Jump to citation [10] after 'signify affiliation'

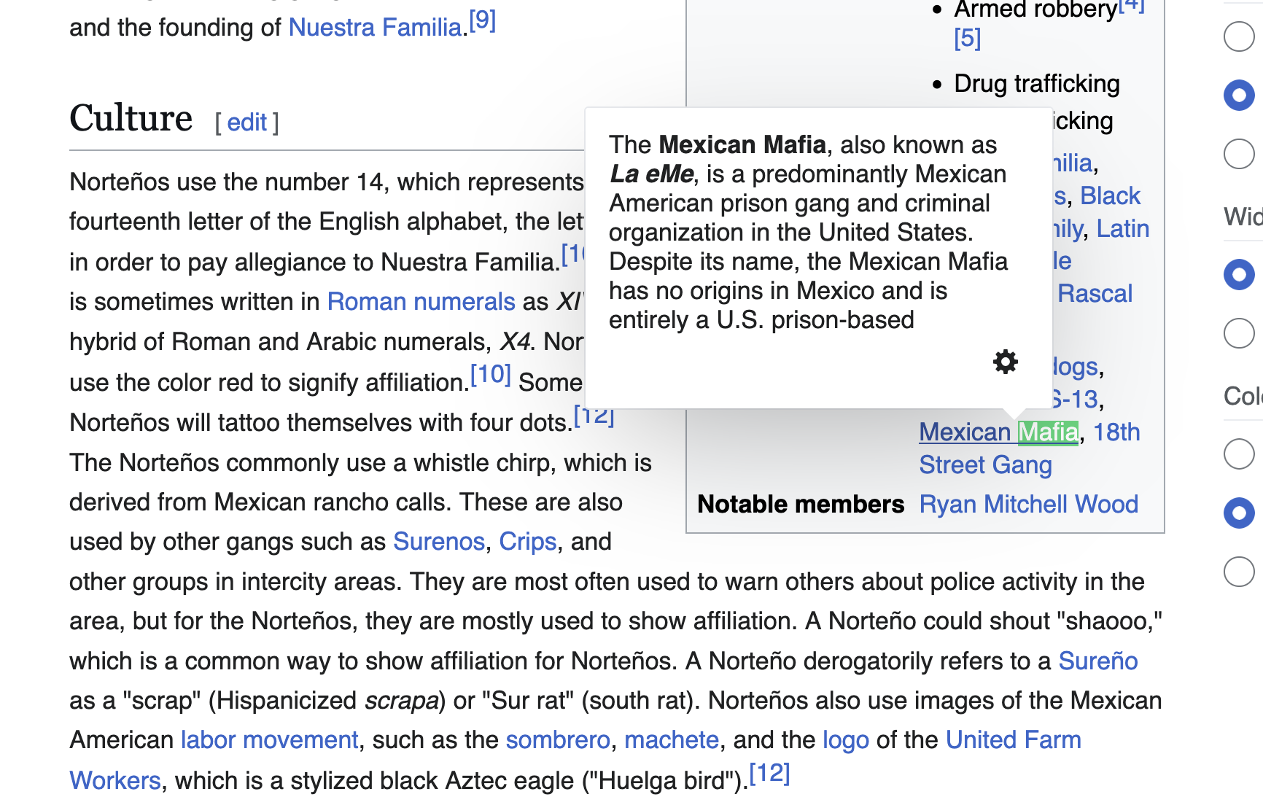[x=491, y=375]
